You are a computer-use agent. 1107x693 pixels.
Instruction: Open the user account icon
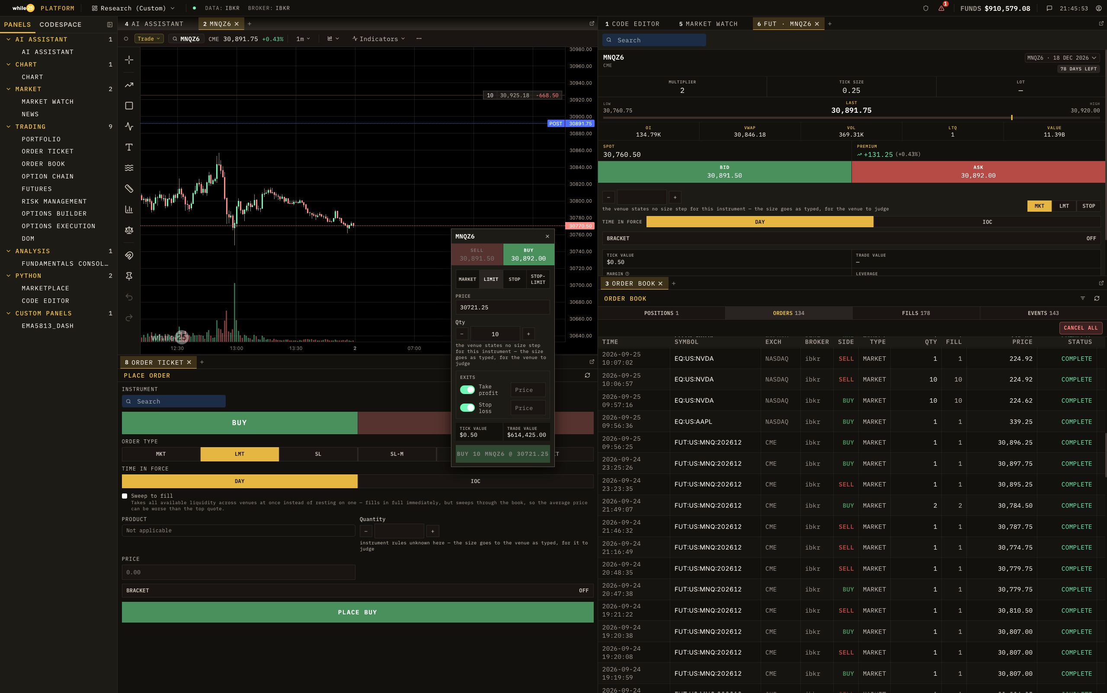[1098, 8]
